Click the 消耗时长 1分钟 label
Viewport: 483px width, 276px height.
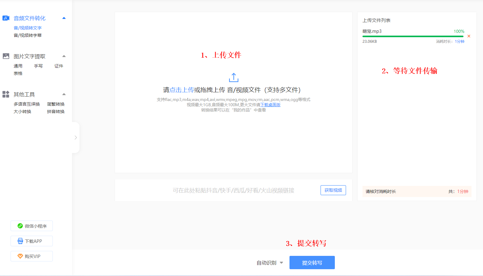point(450,42)
